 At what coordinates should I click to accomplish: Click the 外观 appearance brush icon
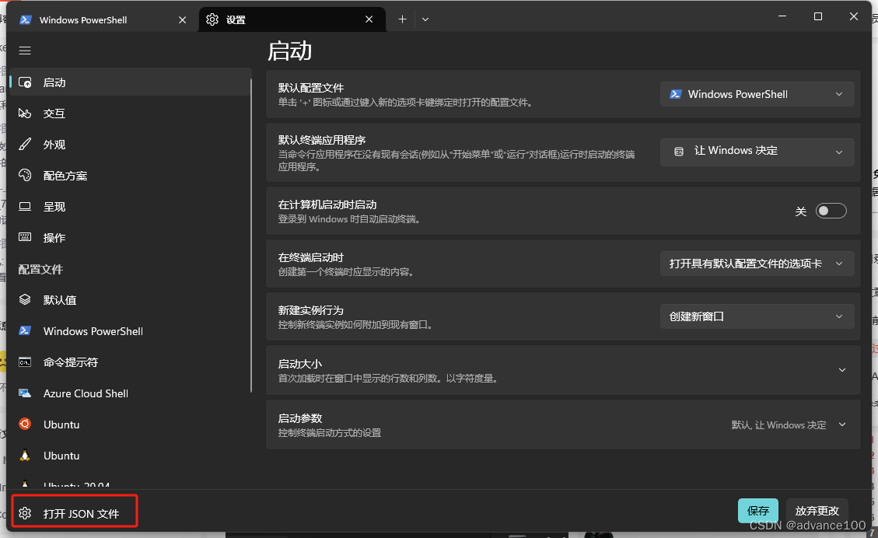(x=25, y=145)
